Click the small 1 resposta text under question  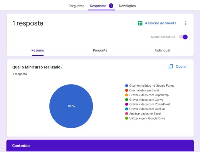[20, 74]
